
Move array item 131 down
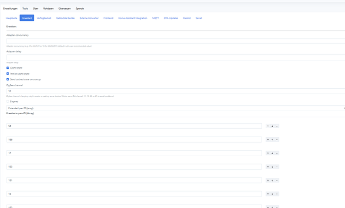[x=272, y=180]
